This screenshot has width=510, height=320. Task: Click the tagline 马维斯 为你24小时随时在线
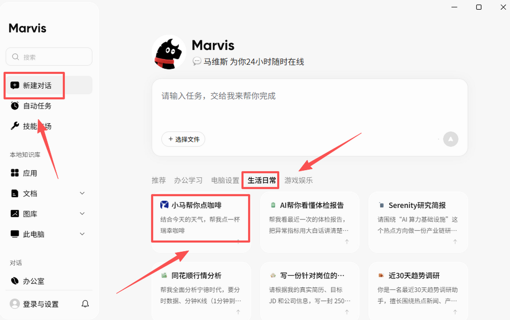point(254,62)
